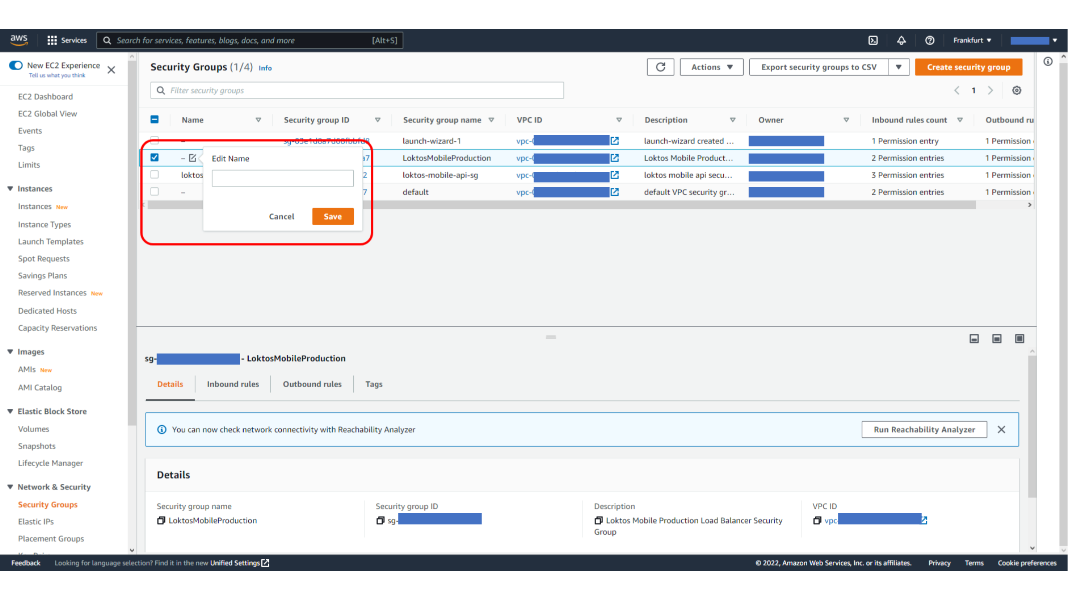1068x600 pixels.
Task: Close the New EC2 Experience notice
Action: tap(111, 70)
